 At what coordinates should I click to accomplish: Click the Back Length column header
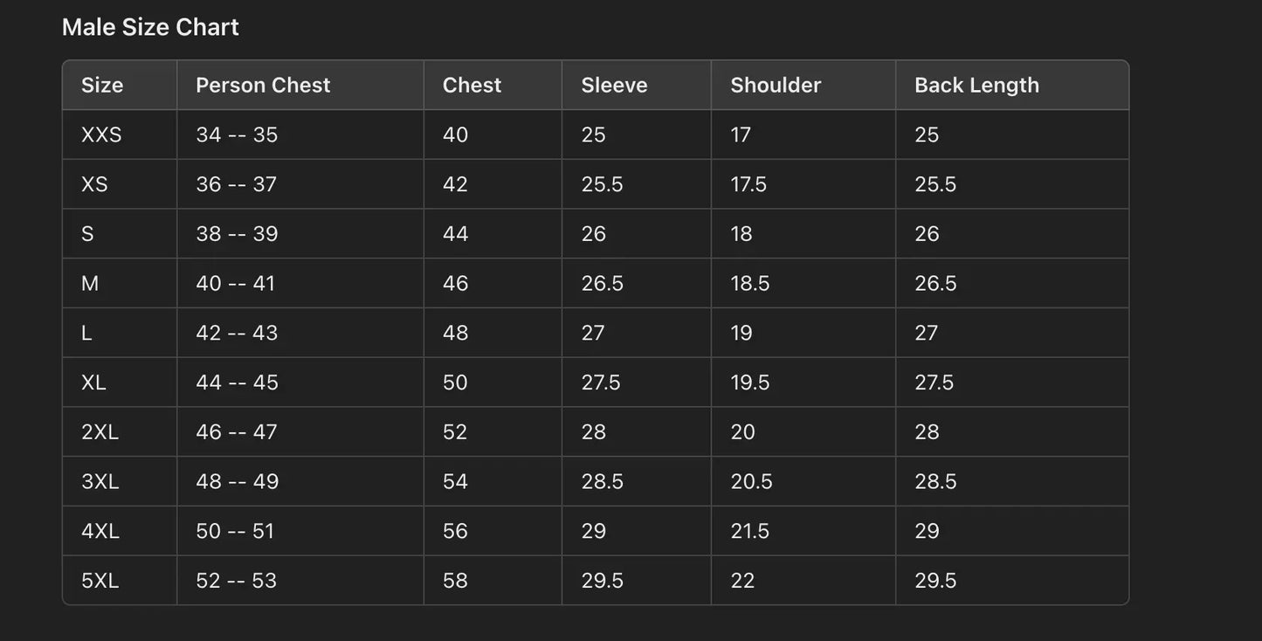976,85
